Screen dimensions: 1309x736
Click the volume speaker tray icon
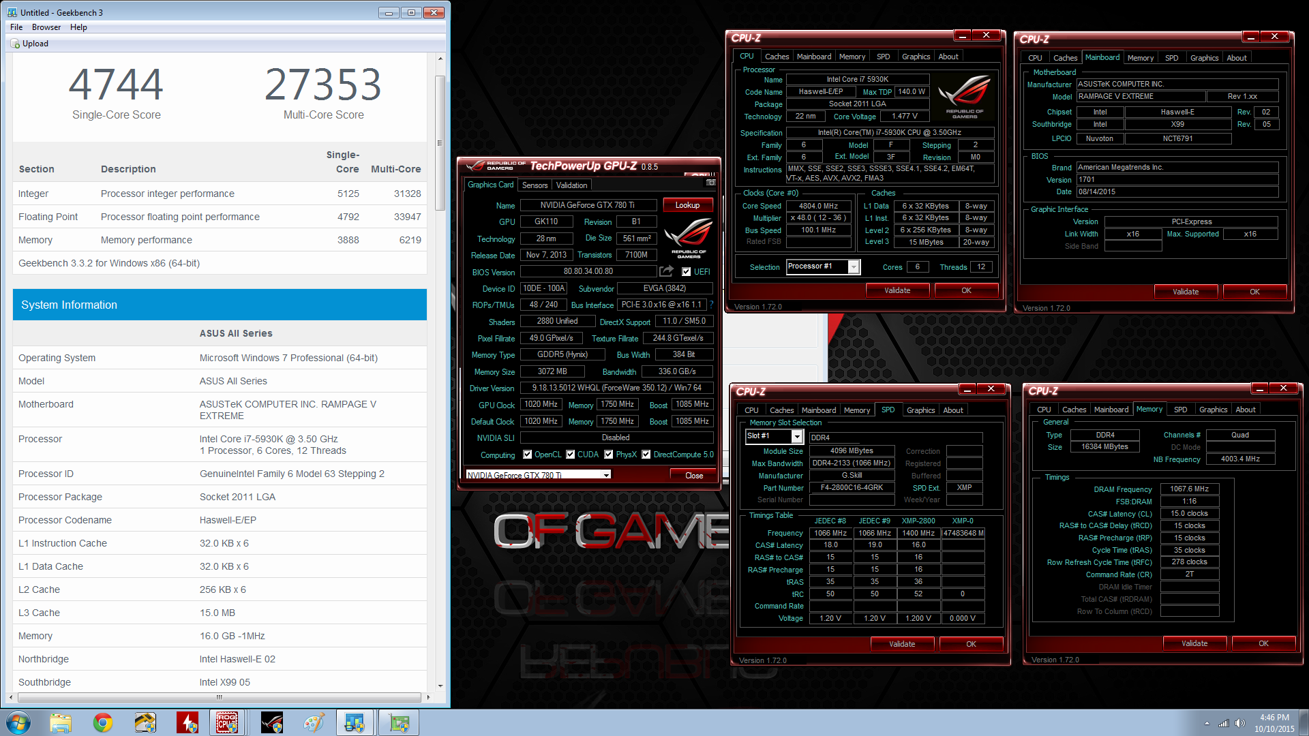click(1240, 723)
